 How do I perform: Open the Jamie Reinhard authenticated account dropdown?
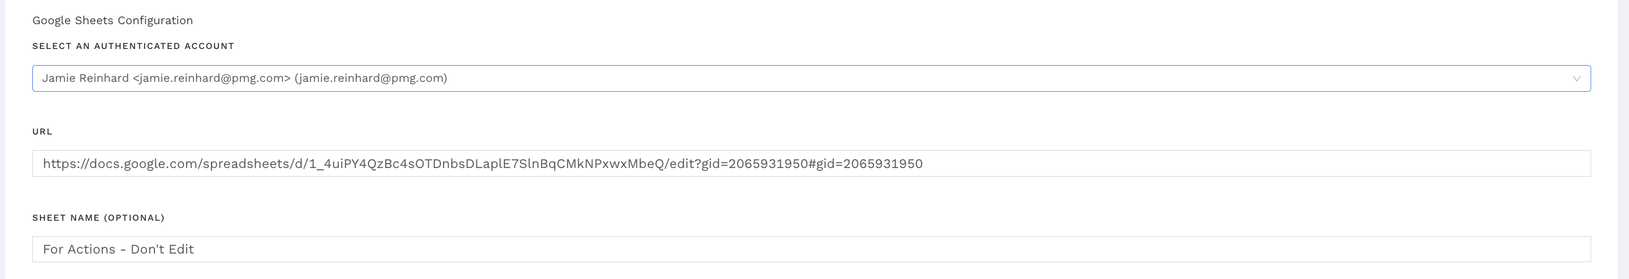coord(811,79)
